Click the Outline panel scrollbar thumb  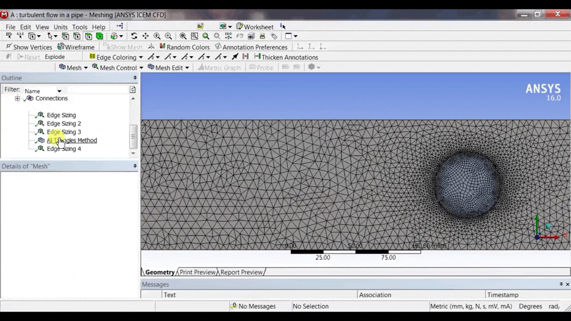point(133,136)
